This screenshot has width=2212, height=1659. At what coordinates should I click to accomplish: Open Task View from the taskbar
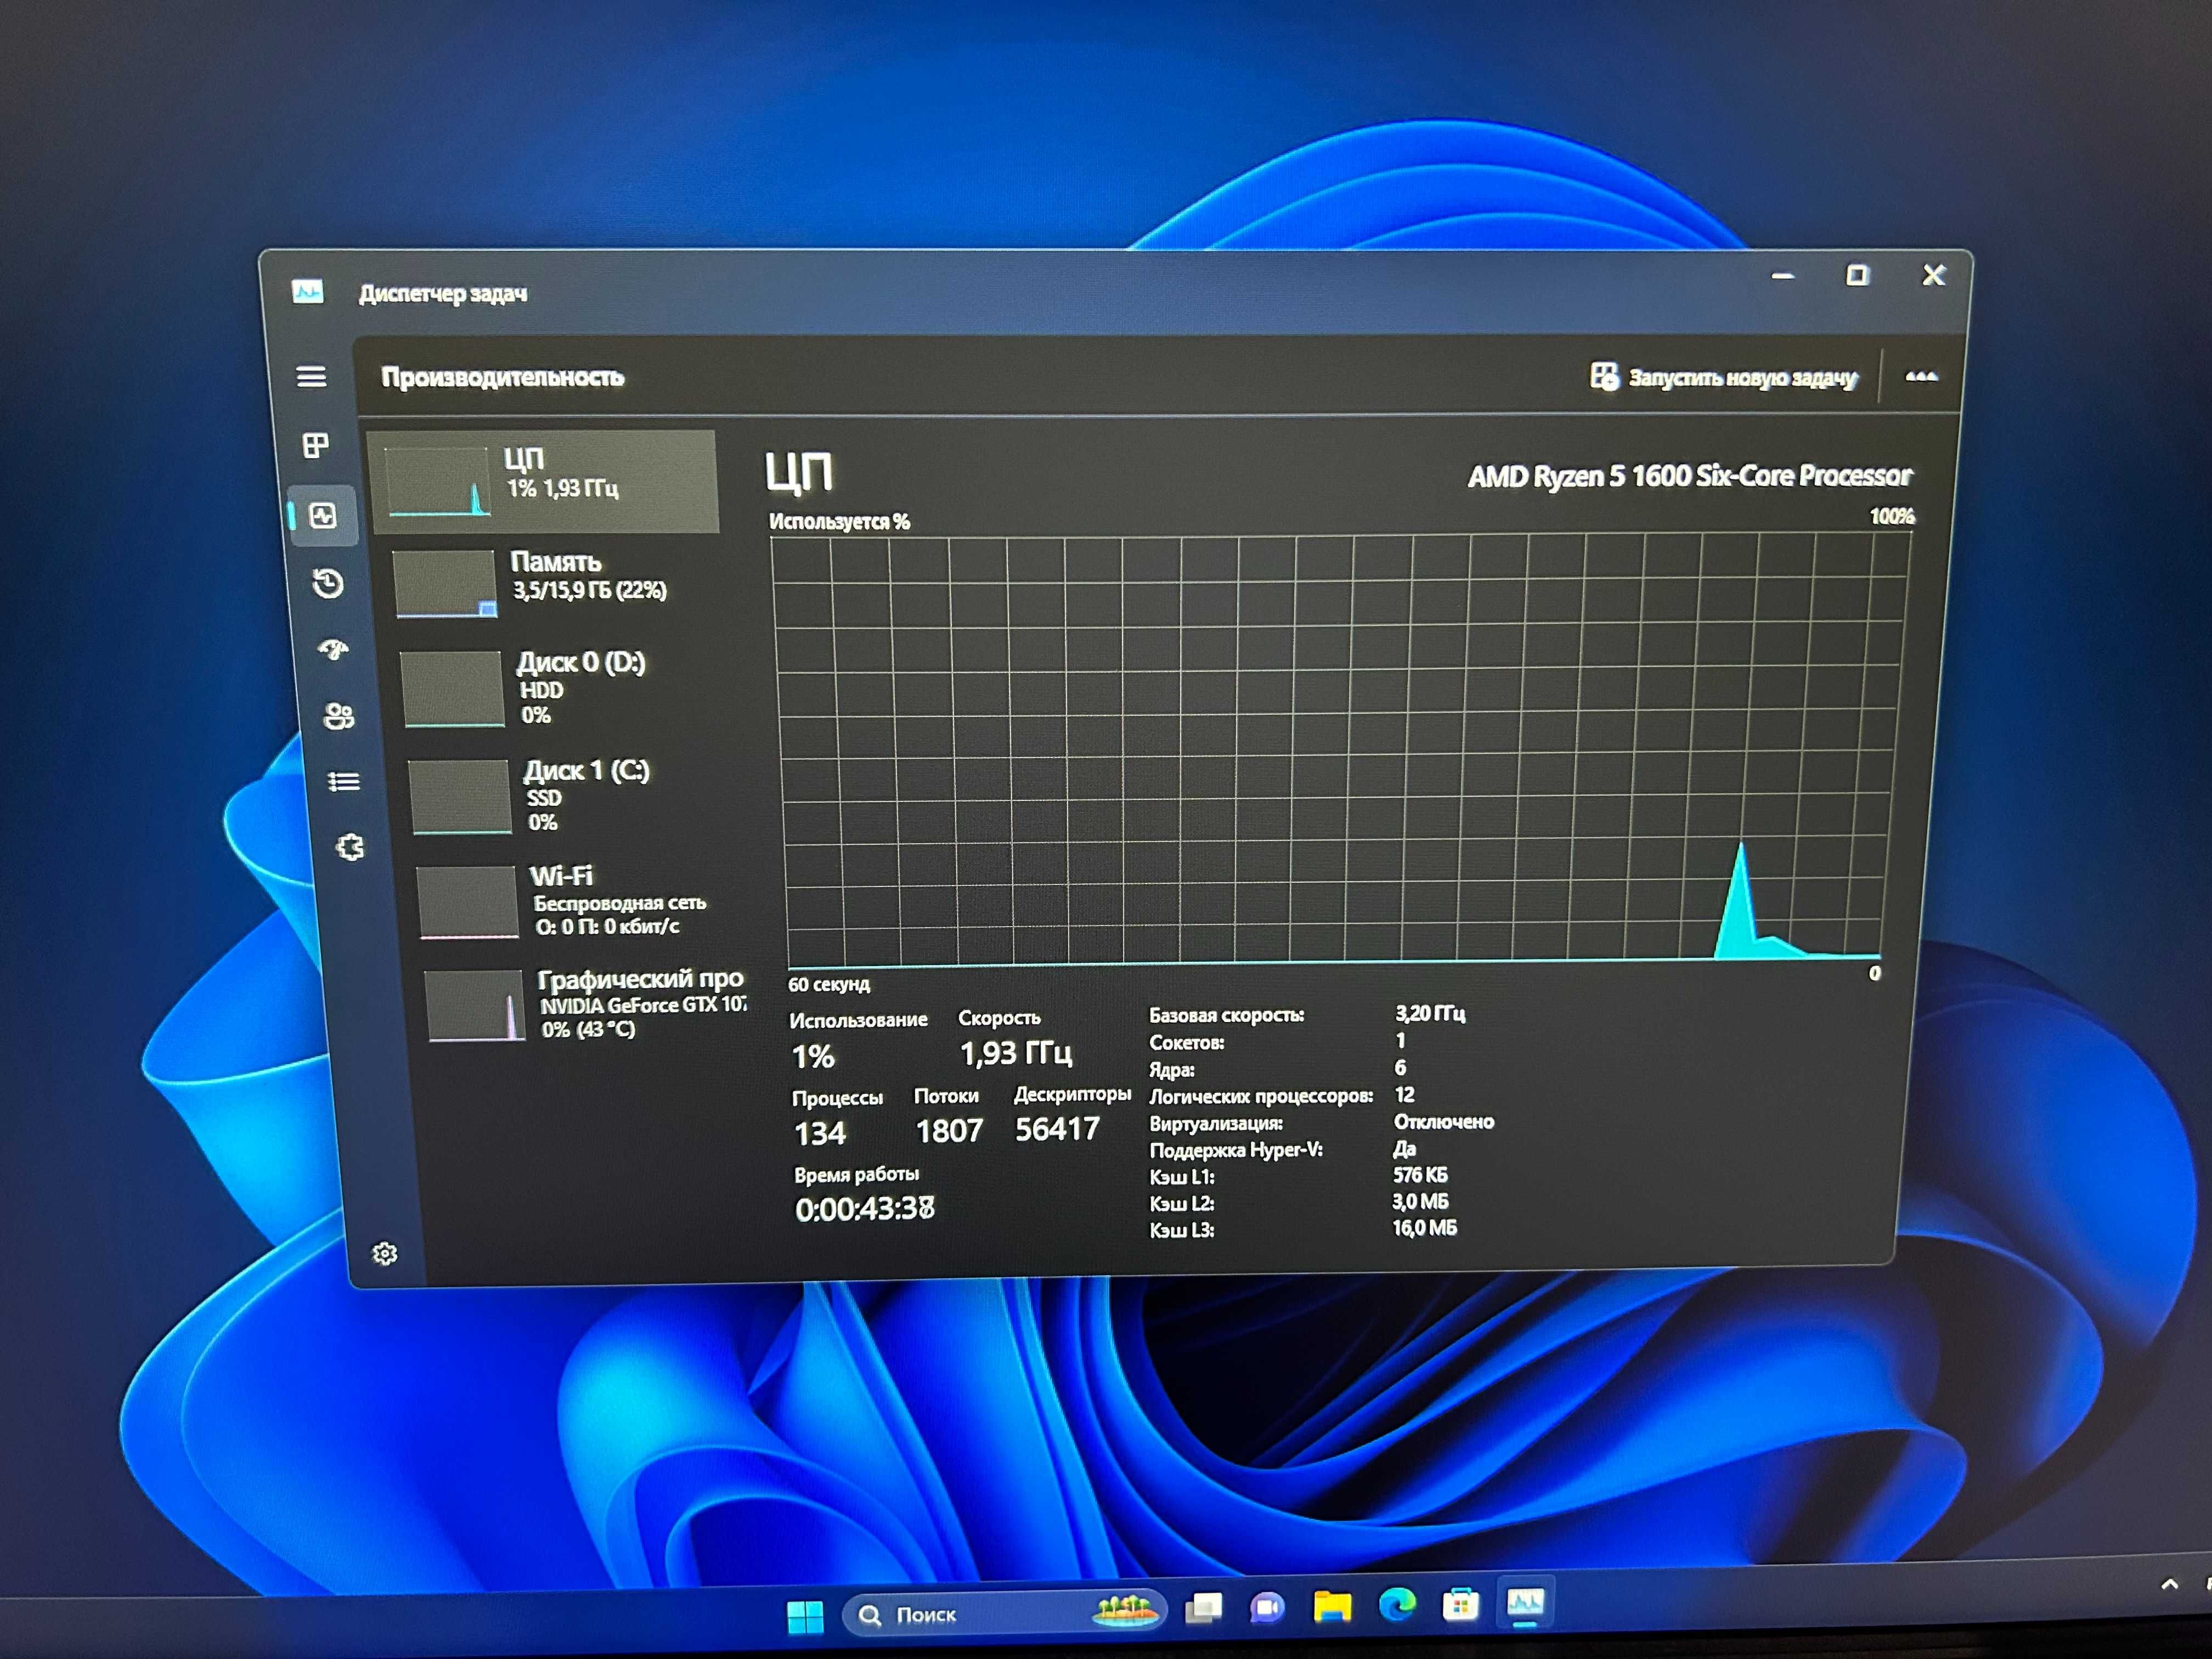pos(1204,1609)
